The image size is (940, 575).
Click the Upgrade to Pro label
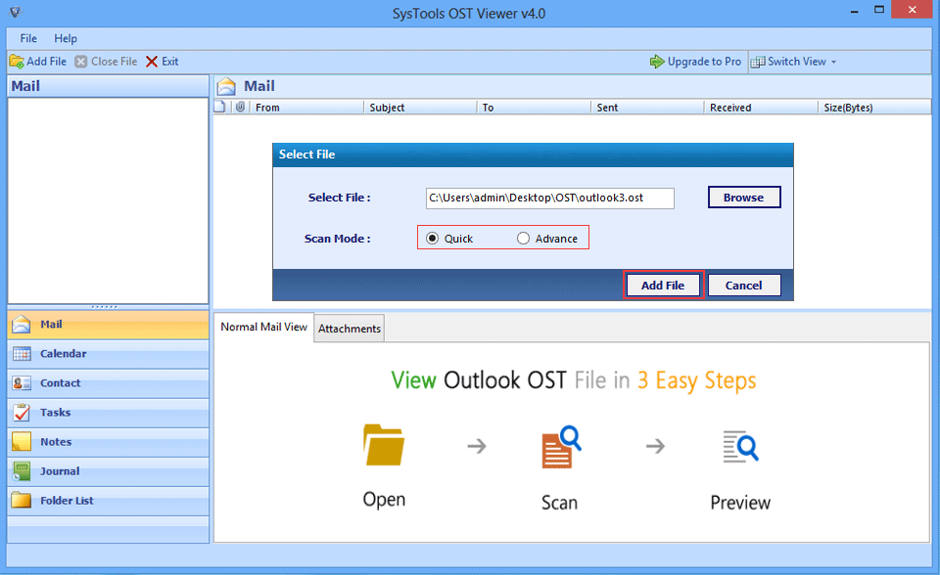tap(704, 62)
